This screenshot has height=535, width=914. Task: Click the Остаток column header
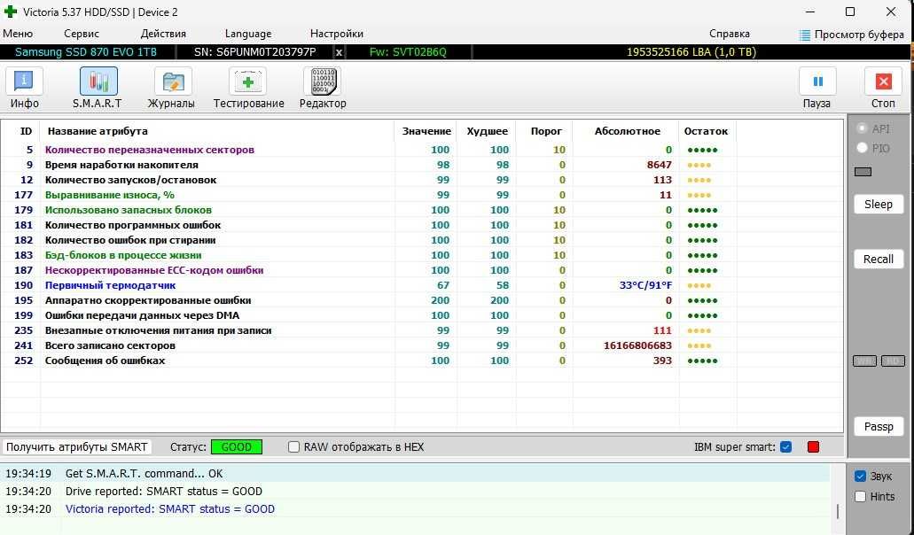pyautogui.click(x=706, y=131)
